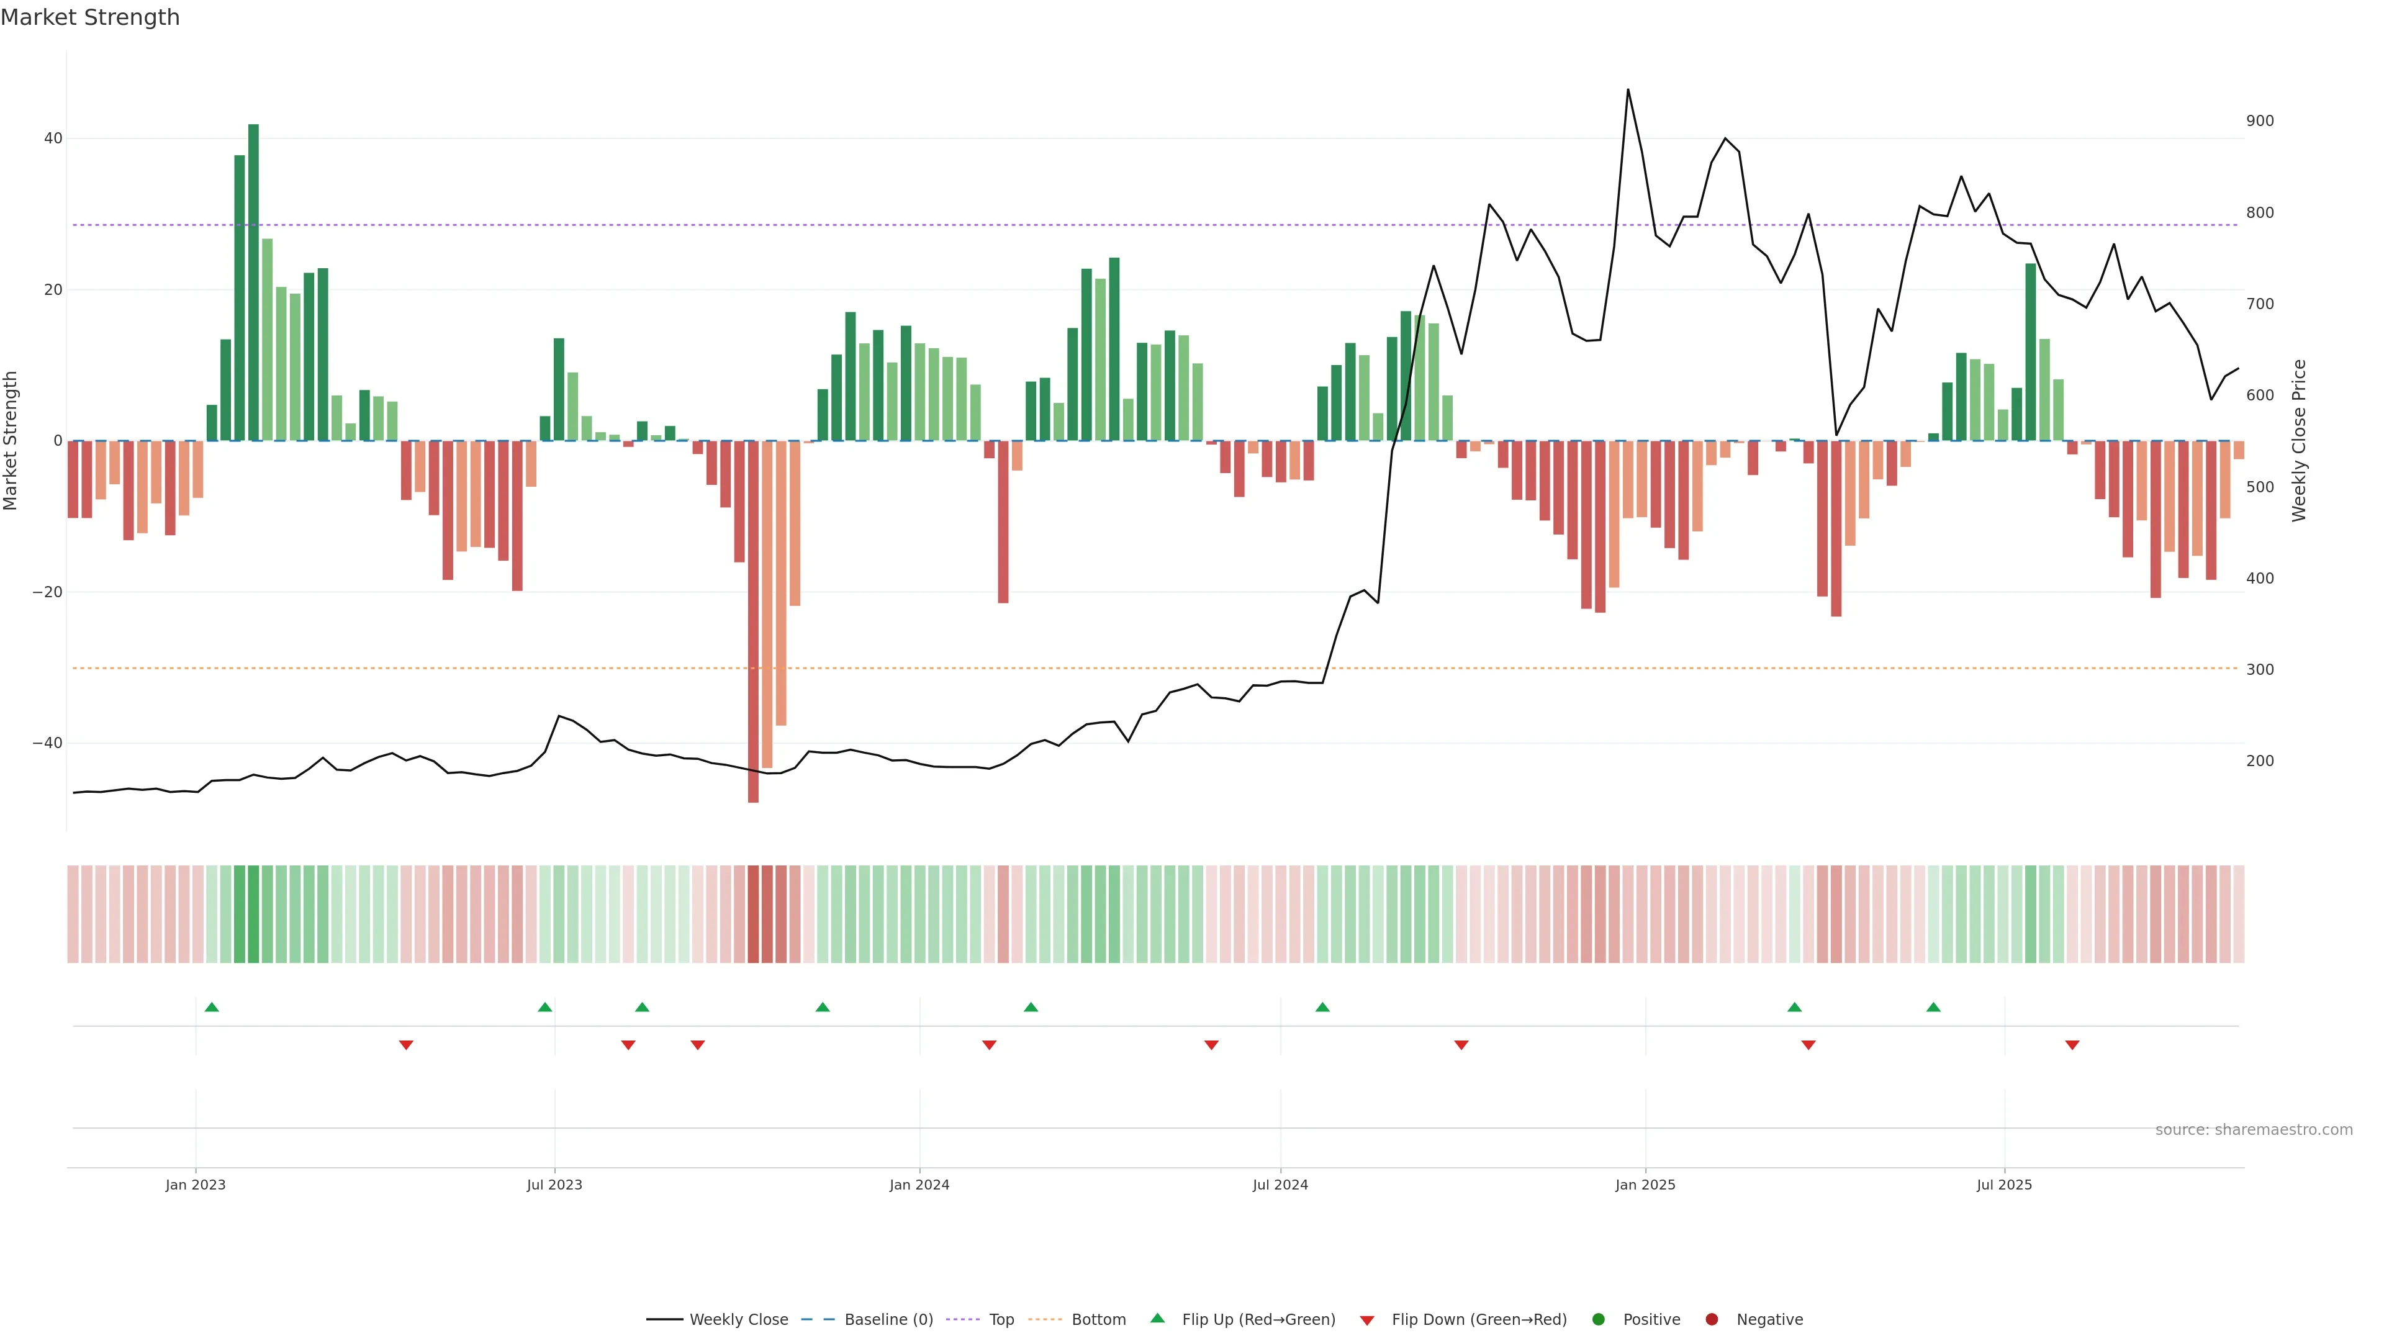This screenshot has width=2384, height=1341.
Task: Click the darkest red heatmap strip cell
Action: click(753, 914)
